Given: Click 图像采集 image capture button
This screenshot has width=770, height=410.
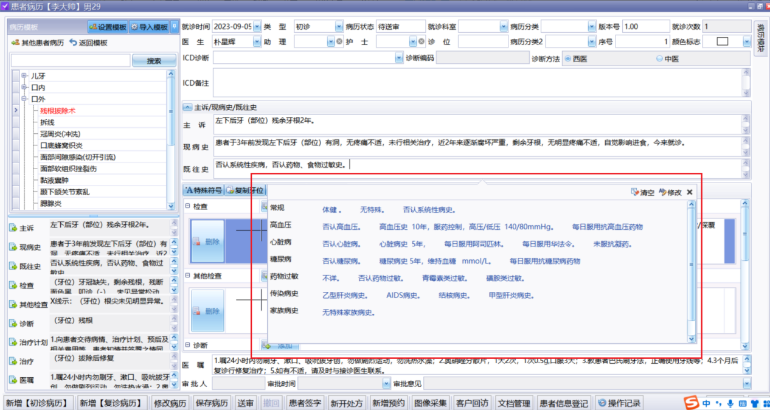Looking at the screenshot, I should (x=431, y=403).
